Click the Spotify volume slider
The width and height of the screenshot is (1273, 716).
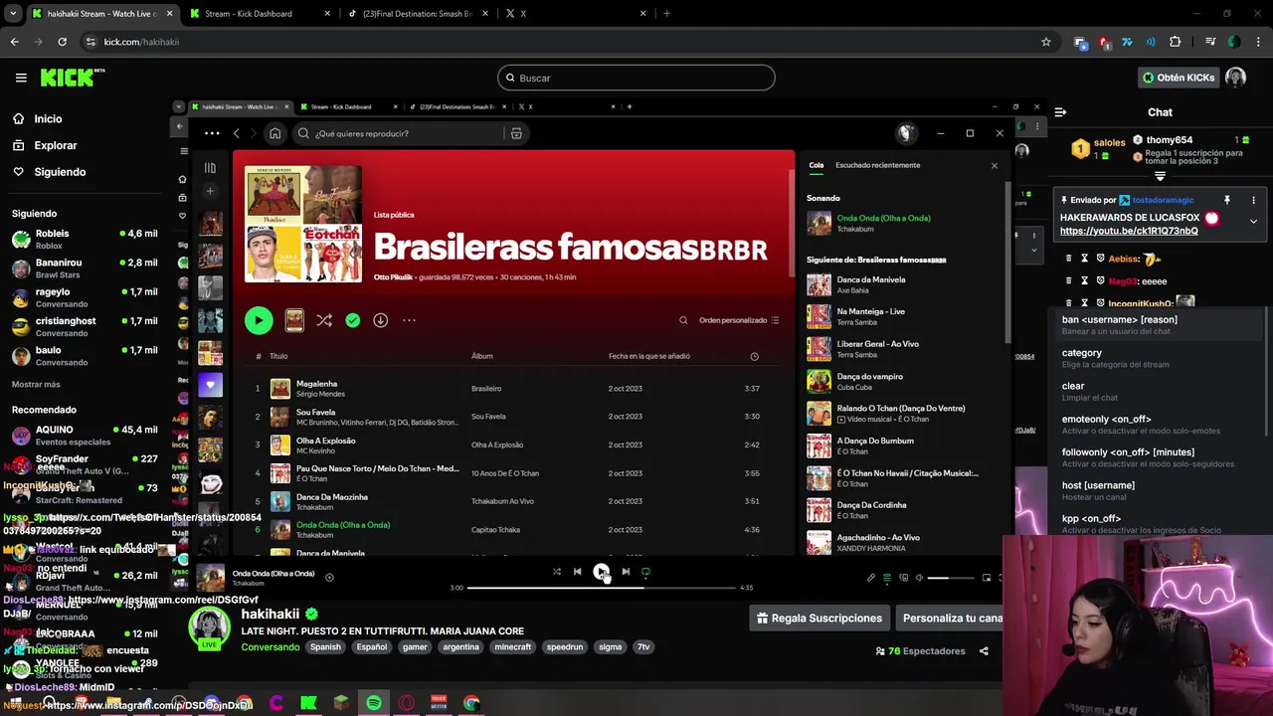point(951,578)
